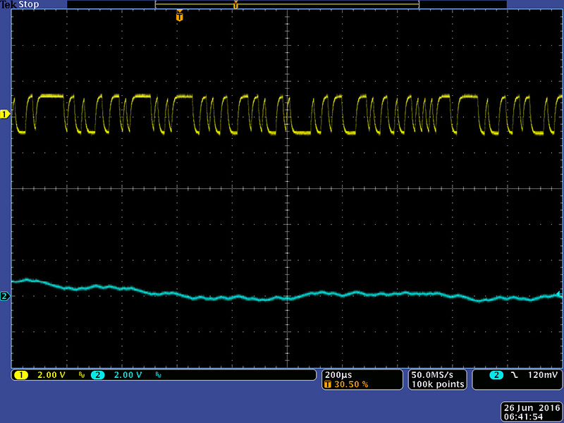Screen dimensions: 564x423
Task: Click the 200µs horizontal scale readout
Action: click(x=336, y=374)
